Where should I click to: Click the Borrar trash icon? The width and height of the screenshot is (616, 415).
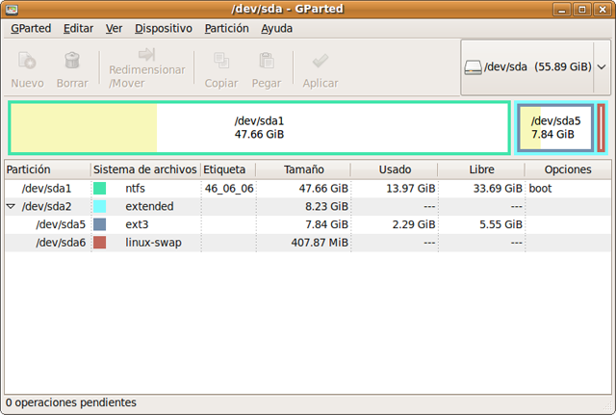coord(72,62)
